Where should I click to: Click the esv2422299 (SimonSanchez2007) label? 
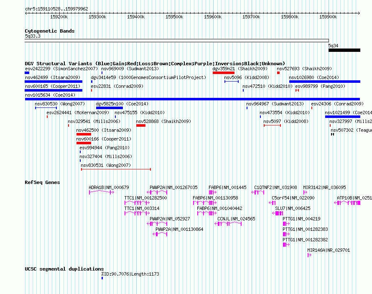61,69
